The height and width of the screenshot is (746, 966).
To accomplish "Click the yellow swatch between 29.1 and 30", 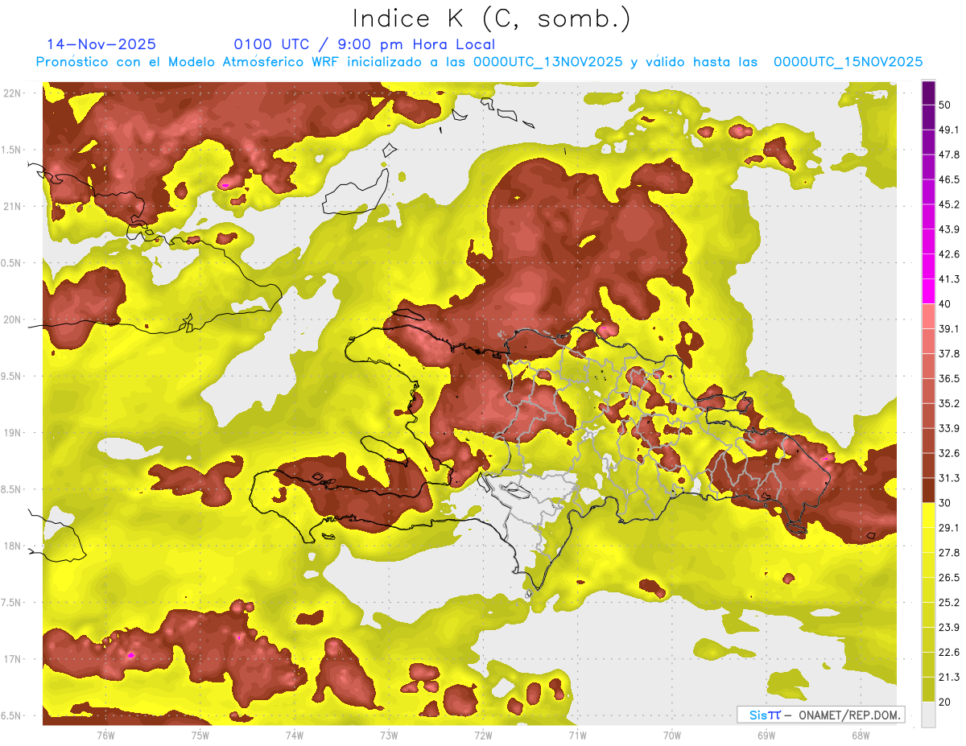I will click(929, 515).
